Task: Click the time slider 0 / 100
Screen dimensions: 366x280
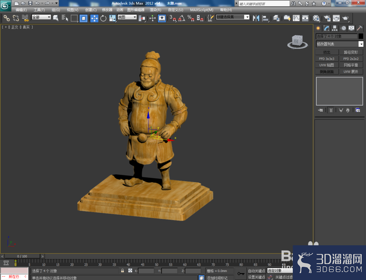Action: pos(22,256)
